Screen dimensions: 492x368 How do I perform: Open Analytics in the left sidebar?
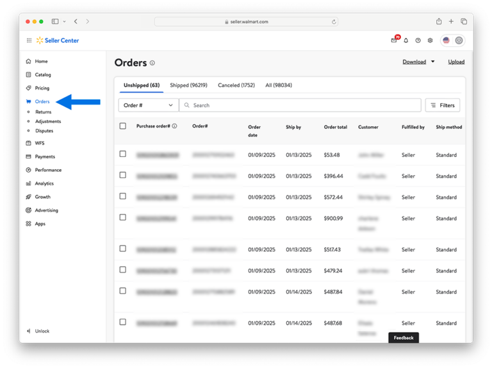pos(44,183)
